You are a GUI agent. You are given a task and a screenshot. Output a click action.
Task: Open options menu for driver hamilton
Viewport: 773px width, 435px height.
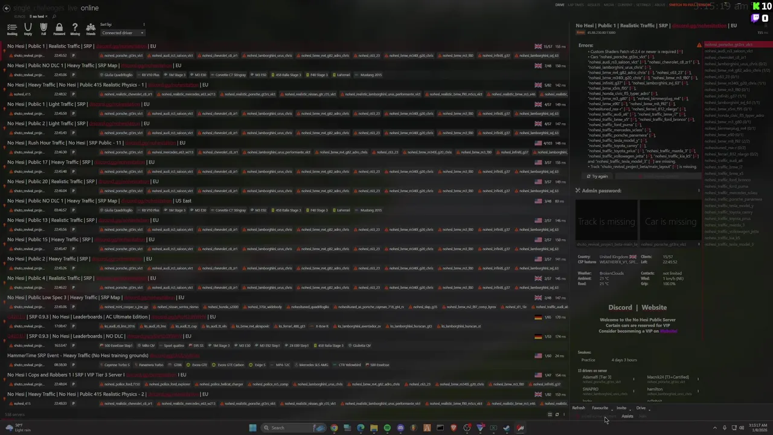click(x=698, y=391)
